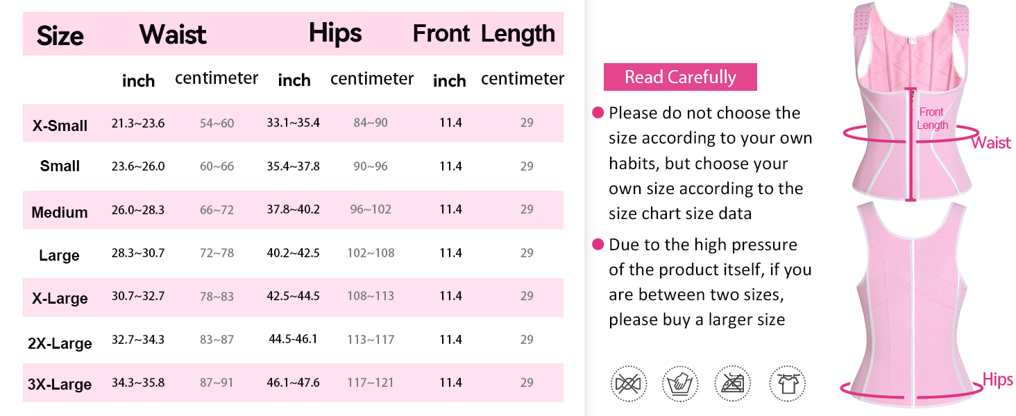1016x416 pixels.
Task: Click the do-not-wring care icon
Action: click(x=628, y=382)
